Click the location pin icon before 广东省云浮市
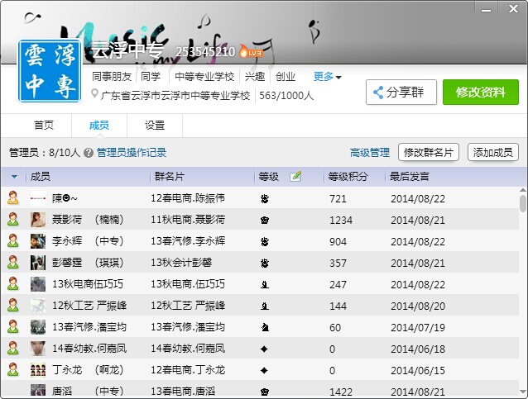 pyautogui.click(x=95, y=94)
